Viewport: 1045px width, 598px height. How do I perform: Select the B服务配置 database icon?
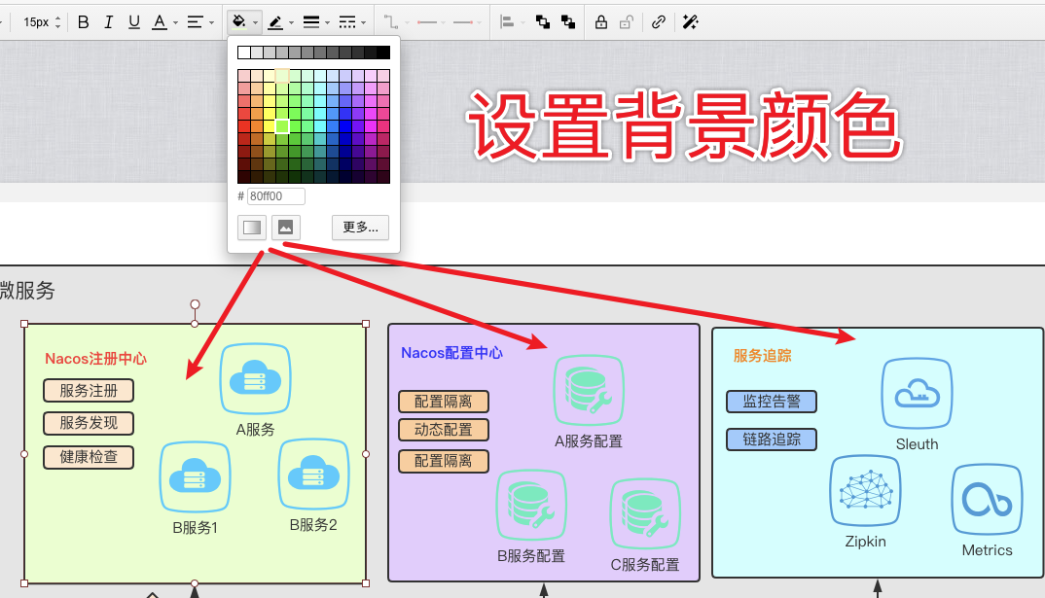point(532,506)
